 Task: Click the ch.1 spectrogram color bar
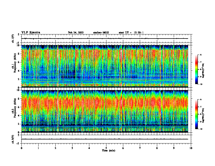pos(197,69)
